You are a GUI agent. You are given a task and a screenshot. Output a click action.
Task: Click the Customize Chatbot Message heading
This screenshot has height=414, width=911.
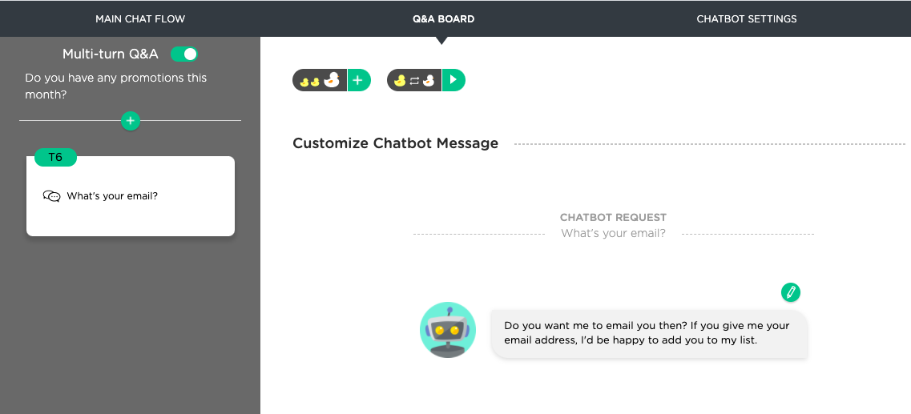click(395, 143)
